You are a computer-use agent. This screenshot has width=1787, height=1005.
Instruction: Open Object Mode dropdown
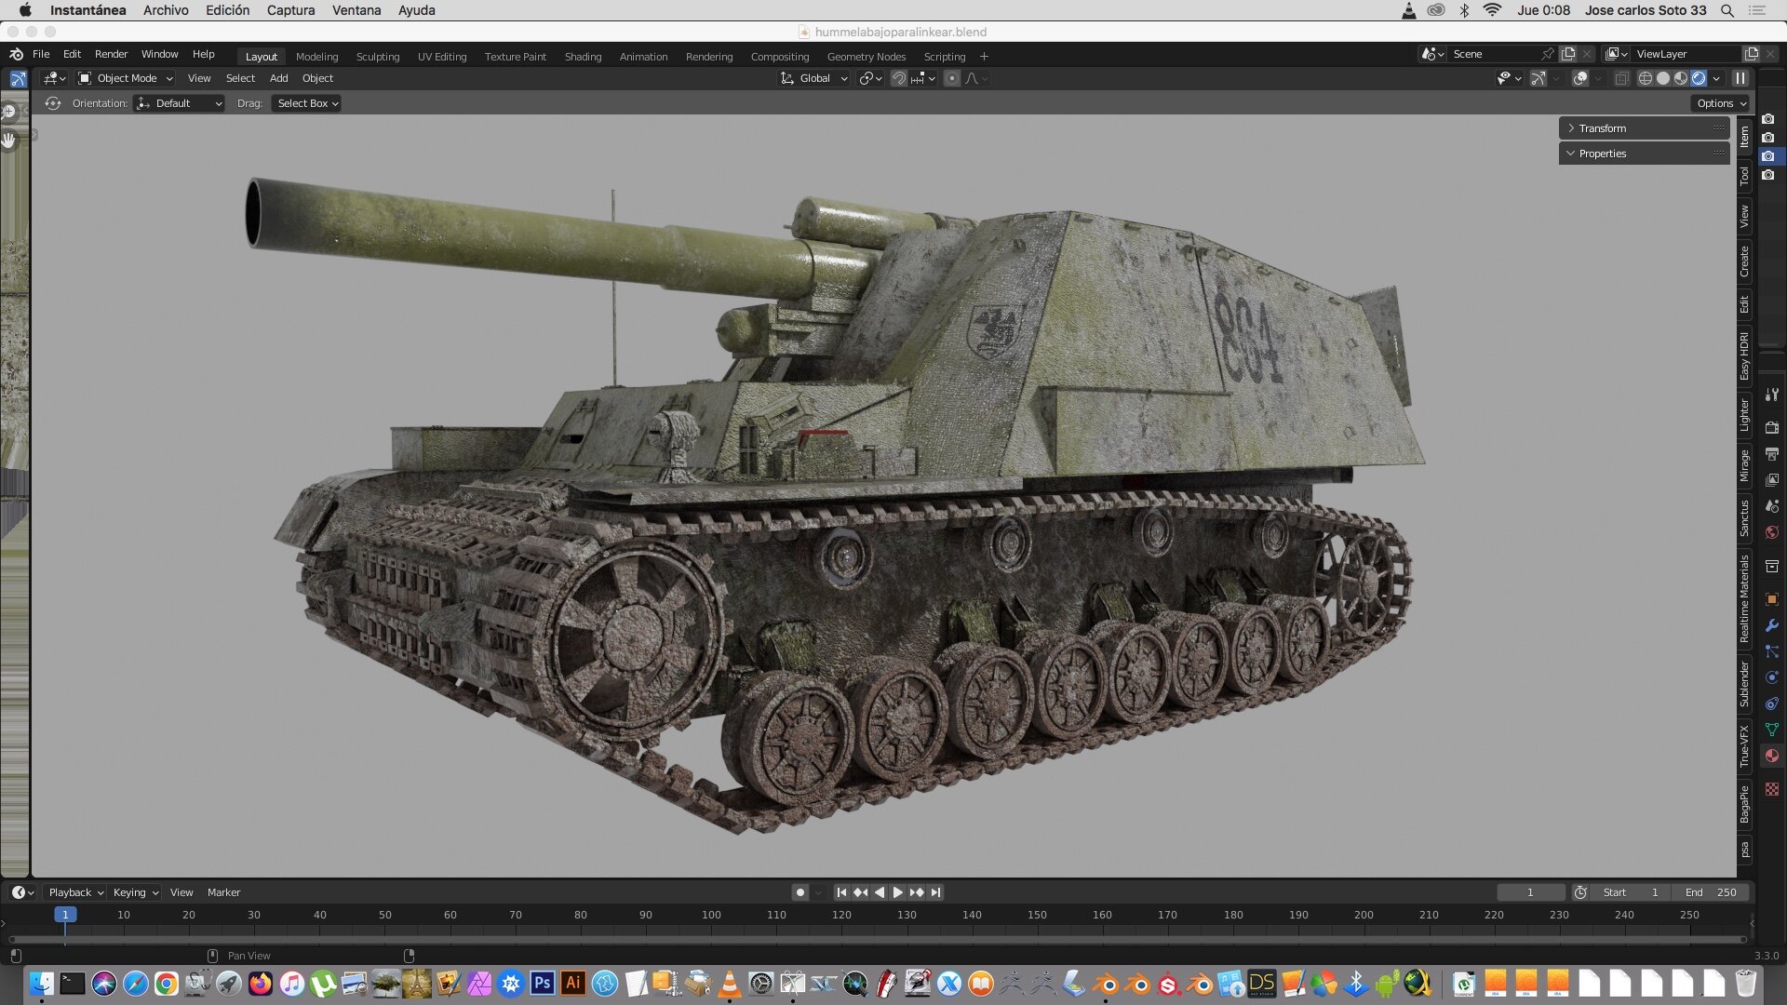point(126,78)
